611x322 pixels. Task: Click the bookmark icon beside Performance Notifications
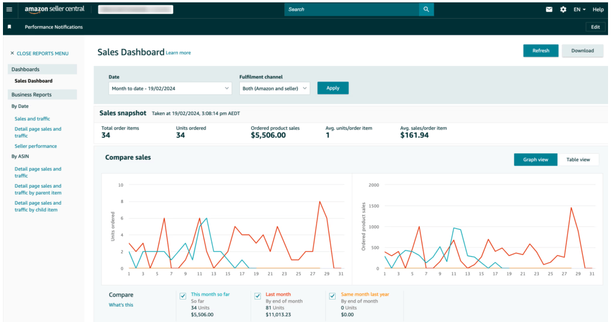click(x=9, y=27)
